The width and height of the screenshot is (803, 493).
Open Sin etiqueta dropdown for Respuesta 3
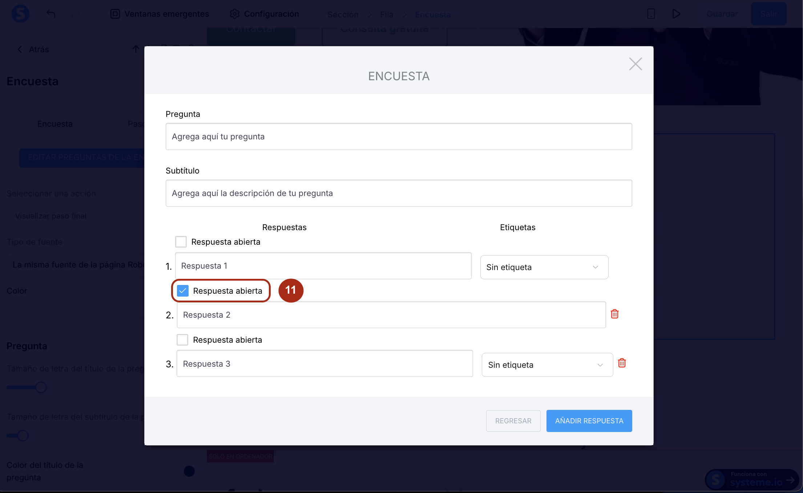pos(547,365)
